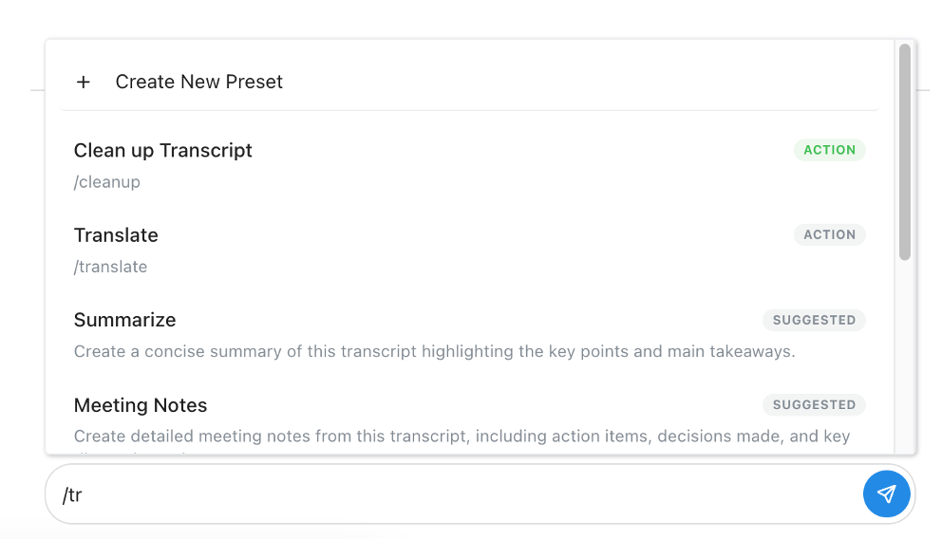Click the typed "/tr" text in input
942x539 pixels.
(72, 494)
